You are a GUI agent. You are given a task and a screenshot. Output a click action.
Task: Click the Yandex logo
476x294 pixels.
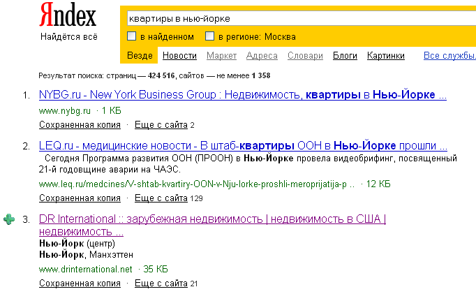tap(68, 15)
